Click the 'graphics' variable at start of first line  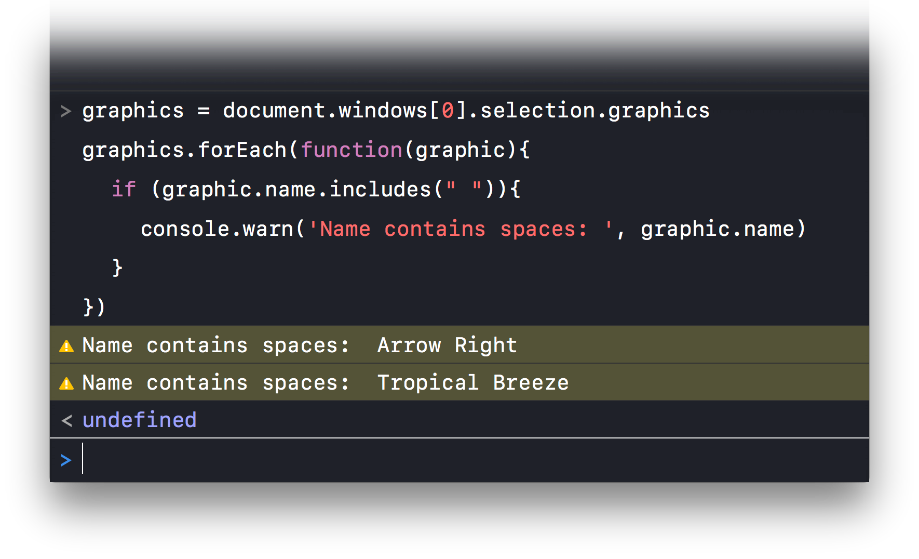(x=133, y=111)
